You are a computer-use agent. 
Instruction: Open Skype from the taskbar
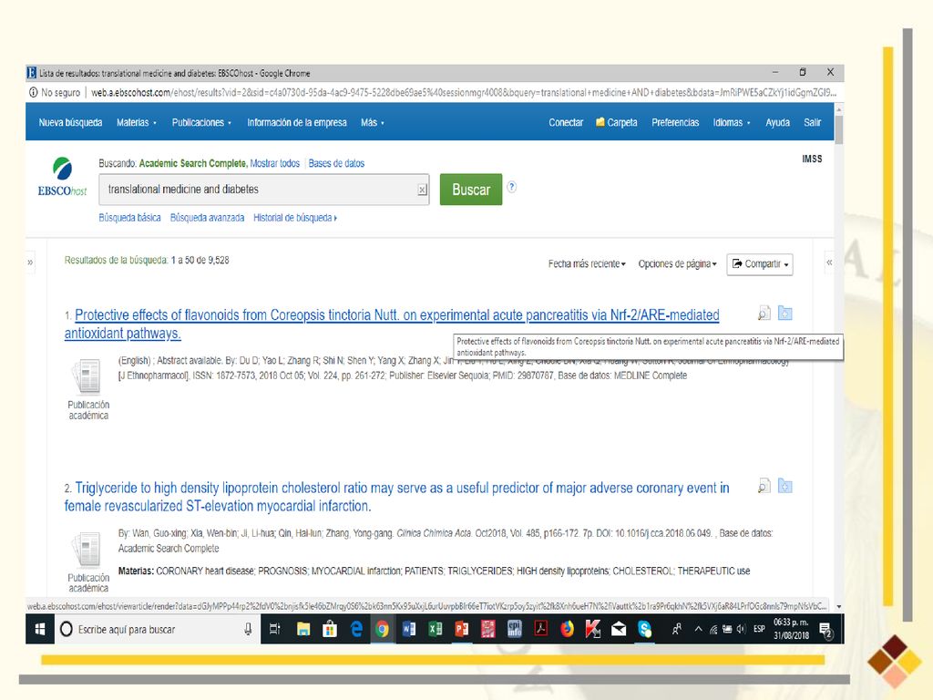point(645,629)
